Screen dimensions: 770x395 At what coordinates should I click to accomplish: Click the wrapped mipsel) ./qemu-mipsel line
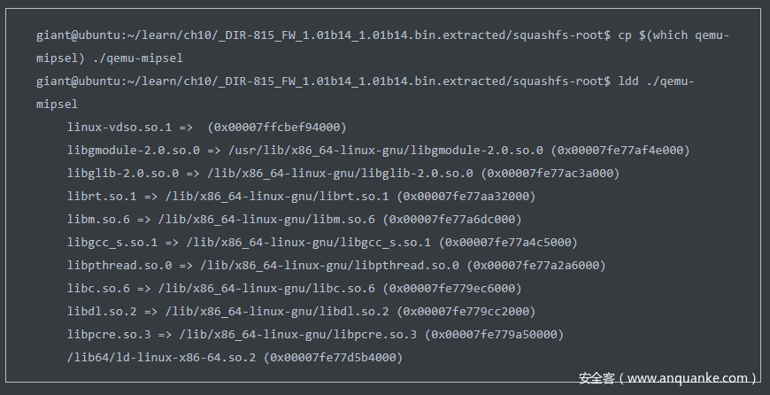click(x=110, y=58)
